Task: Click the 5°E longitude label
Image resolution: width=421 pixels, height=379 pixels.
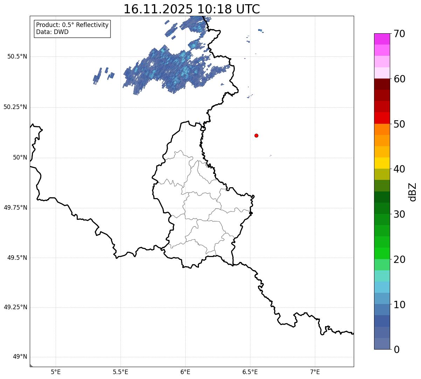Action: pyautogui.click(x=56, y=372)
